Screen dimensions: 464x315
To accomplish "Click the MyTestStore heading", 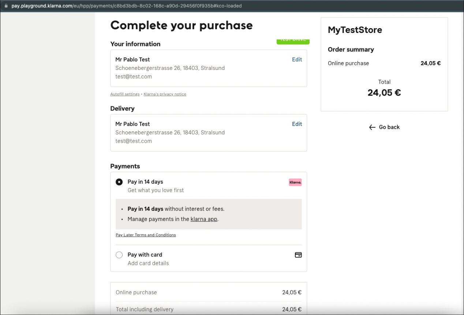I will [x=355, y=30].
